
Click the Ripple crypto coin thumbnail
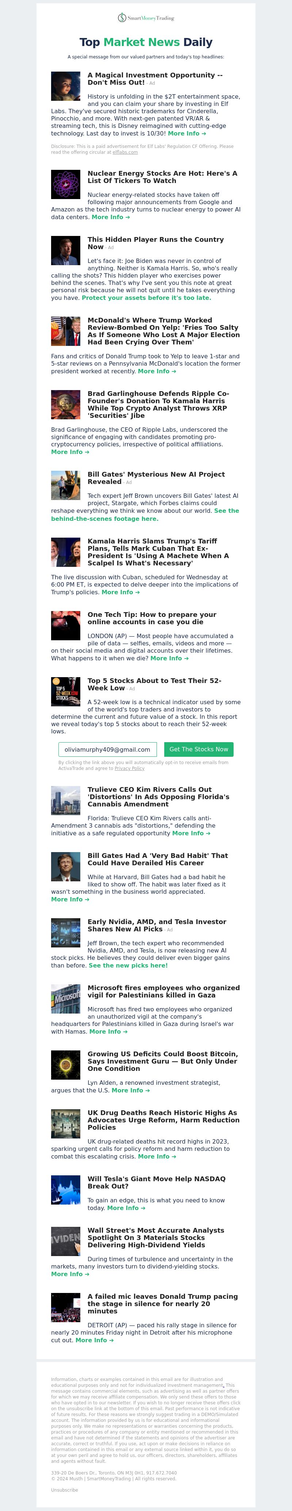click(66, 404)
